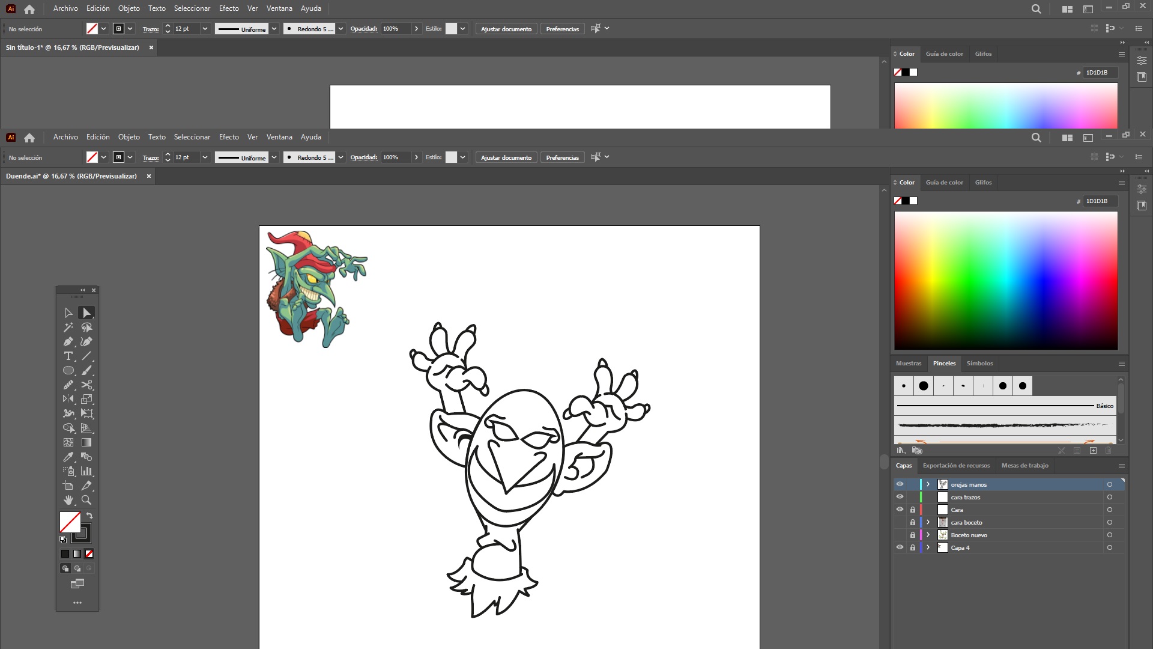Select the Shape Builder tool
This screenshot has height=649, width=1153.
[68, 428]
